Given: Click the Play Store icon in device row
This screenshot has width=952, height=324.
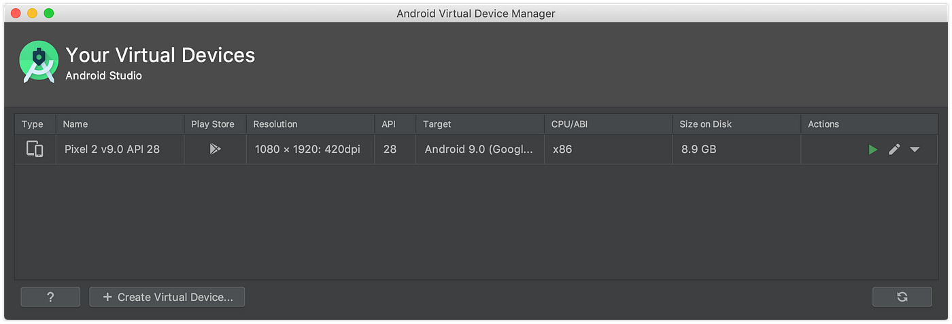Looking at the screenshot, I should pos(215,149).
